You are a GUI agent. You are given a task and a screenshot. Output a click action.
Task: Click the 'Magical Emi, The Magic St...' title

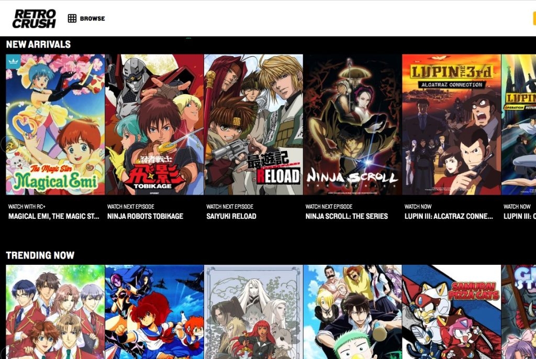(54, 216)
